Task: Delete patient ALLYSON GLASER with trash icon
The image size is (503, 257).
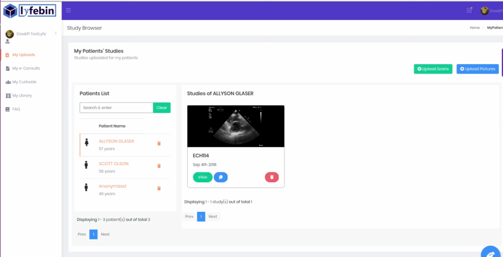Action: pyautogui.click(x=159, y=144)
